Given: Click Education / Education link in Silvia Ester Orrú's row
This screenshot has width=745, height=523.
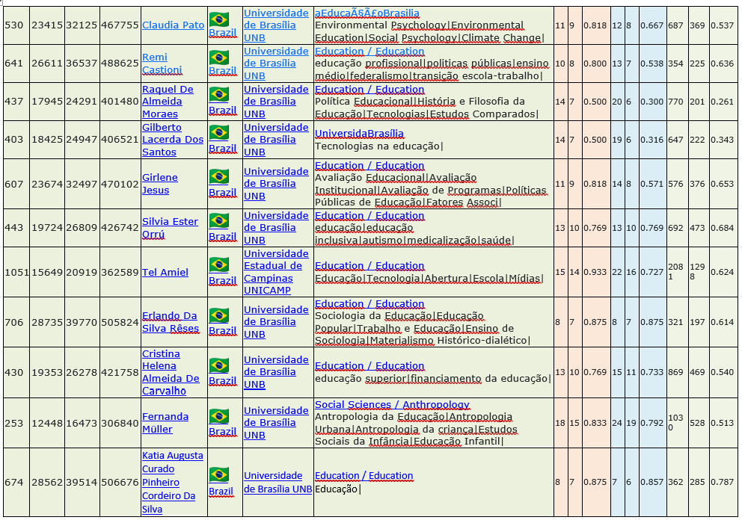Looking at the screenshot, I should [370, 215].
